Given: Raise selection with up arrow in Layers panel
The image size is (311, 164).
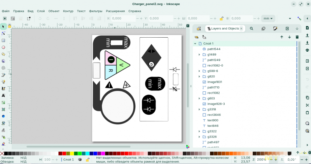Looking at the screenshot, I should pos(282,37).
